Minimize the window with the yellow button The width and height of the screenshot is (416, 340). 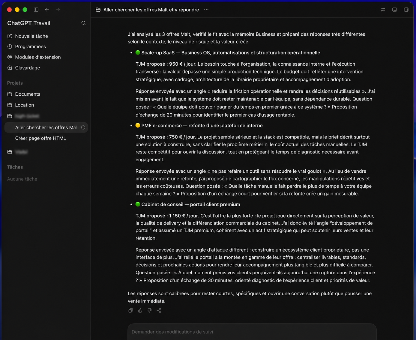(17, 10)
